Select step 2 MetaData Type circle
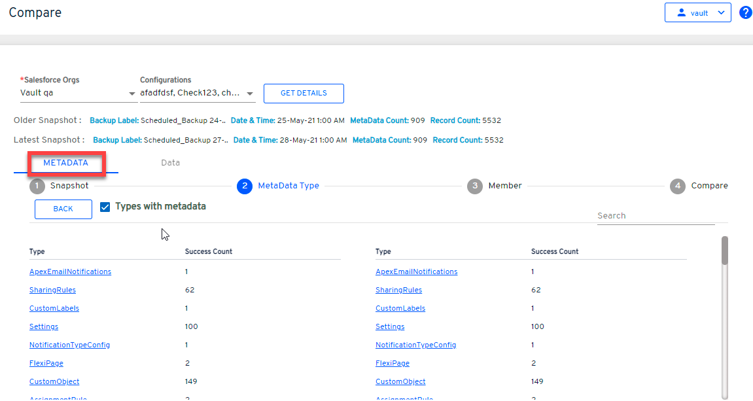Image resolution: width=753 pixels, height=401 pixels. [245, 186]
